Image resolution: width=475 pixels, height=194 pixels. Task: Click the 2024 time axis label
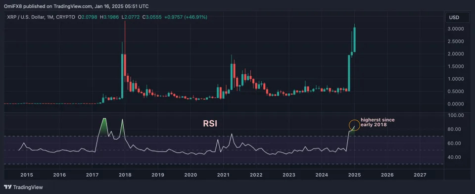point(322,175)
